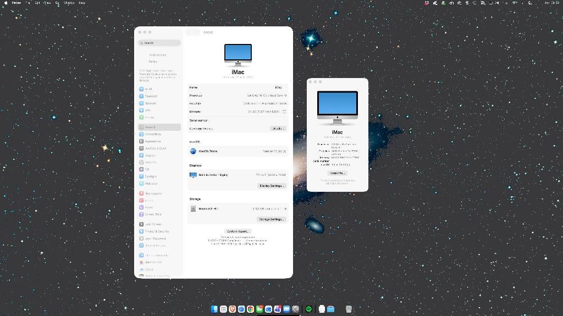Open Microsoft Teams from the Dock
563x316 pixels.
[x=277, y=309]
